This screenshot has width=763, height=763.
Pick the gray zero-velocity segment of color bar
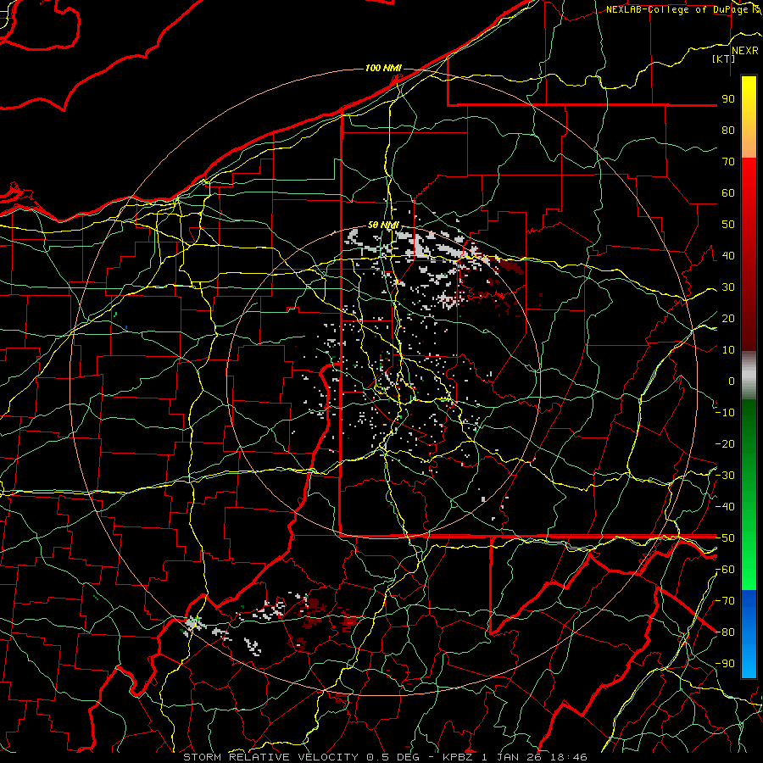(749, 376)
